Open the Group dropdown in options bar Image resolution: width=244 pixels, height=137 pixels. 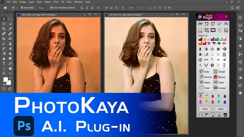[42, 8]
